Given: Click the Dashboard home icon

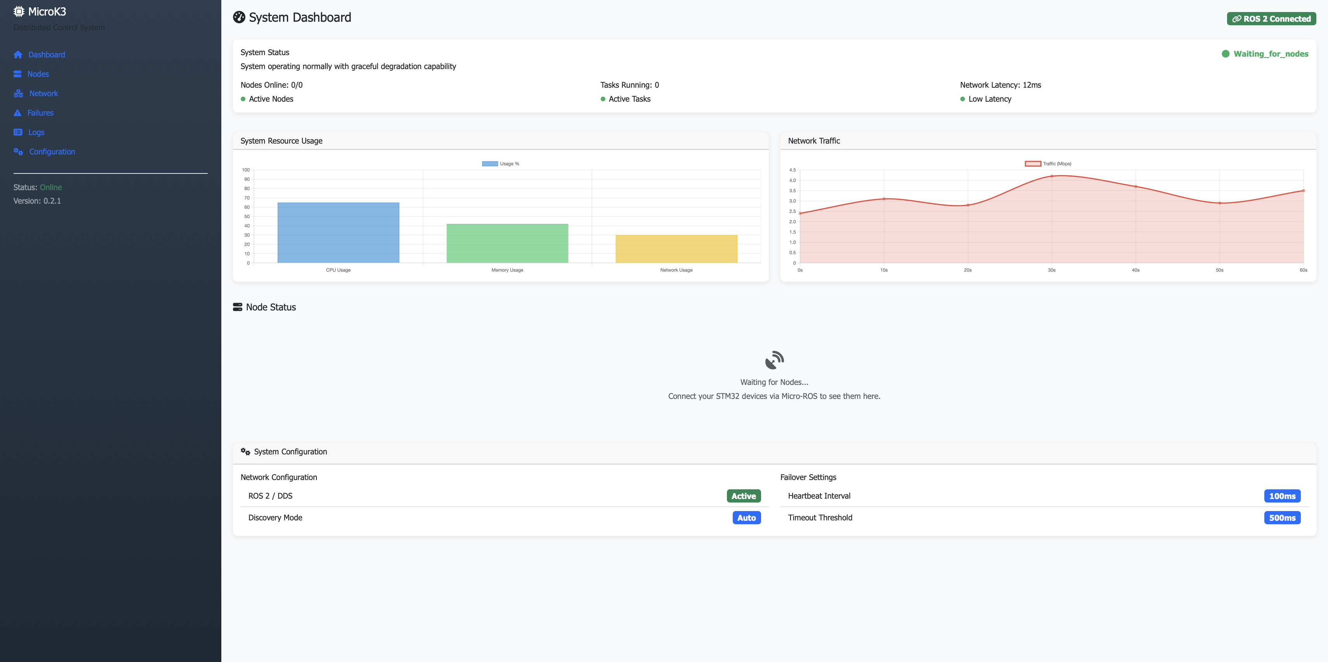Looking at the screenshot, I should (x=18, y=55).
